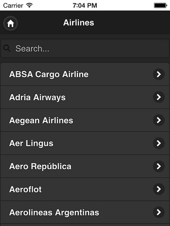Tap the Home icon button
Screen dimensions: 170x226
10,24
